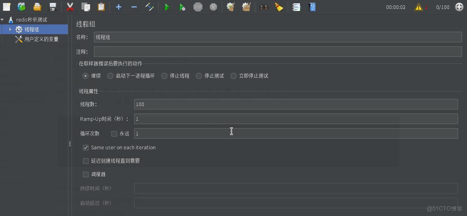Screen dimensions: 467x216
Task: Click the Clear all results icon
Action: 246,7
